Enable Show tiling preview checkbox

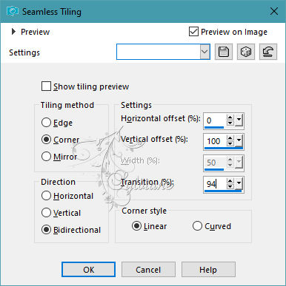pyautogui.click(x=46, y=86)
